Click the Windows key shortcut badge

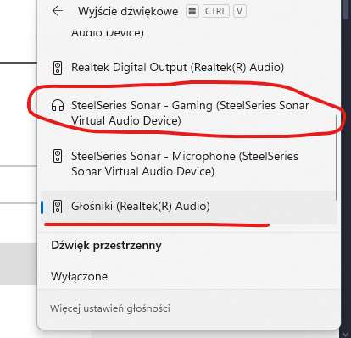coord(192,11)
